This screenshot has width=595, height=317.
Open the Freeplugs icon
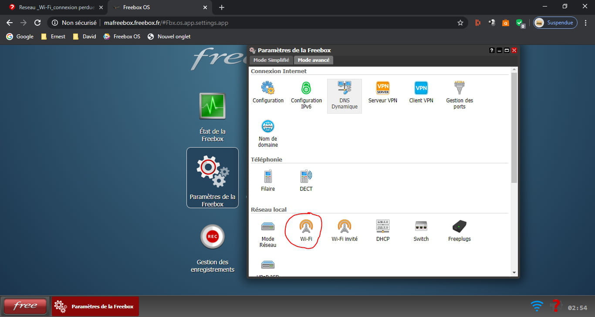point(460,230)
